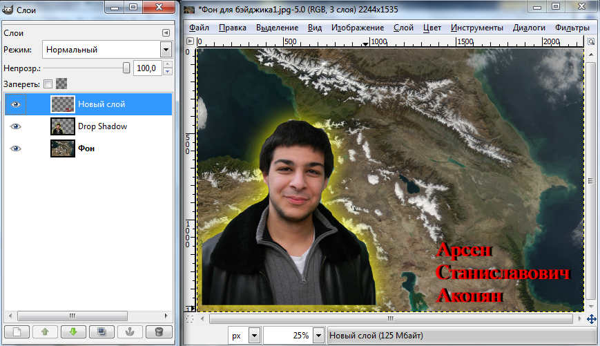
Task: Open the 25% zoom dropdown
Action: tap(318, 336)
